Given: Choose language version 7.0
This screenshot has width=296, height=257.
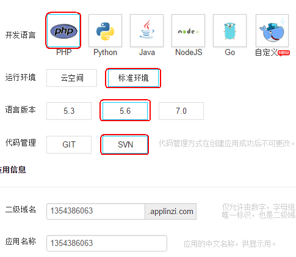Looking at the screenshot, I should [181, 111].
